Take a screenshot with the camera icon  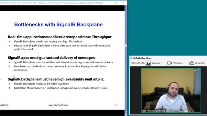pos(191,63)
